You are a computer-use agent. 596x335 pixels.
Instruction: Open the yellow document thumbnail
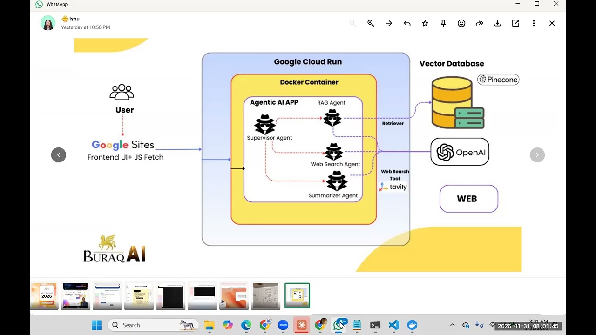pos(139,296)
